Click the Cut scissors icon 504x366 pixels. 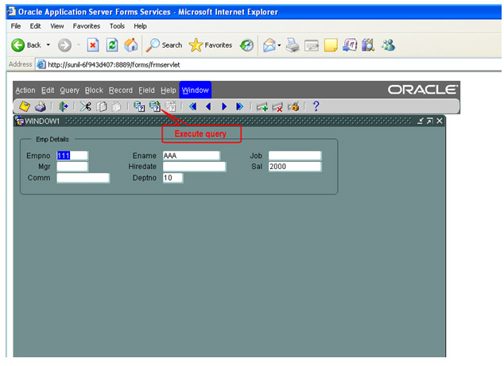pos(86,106)
